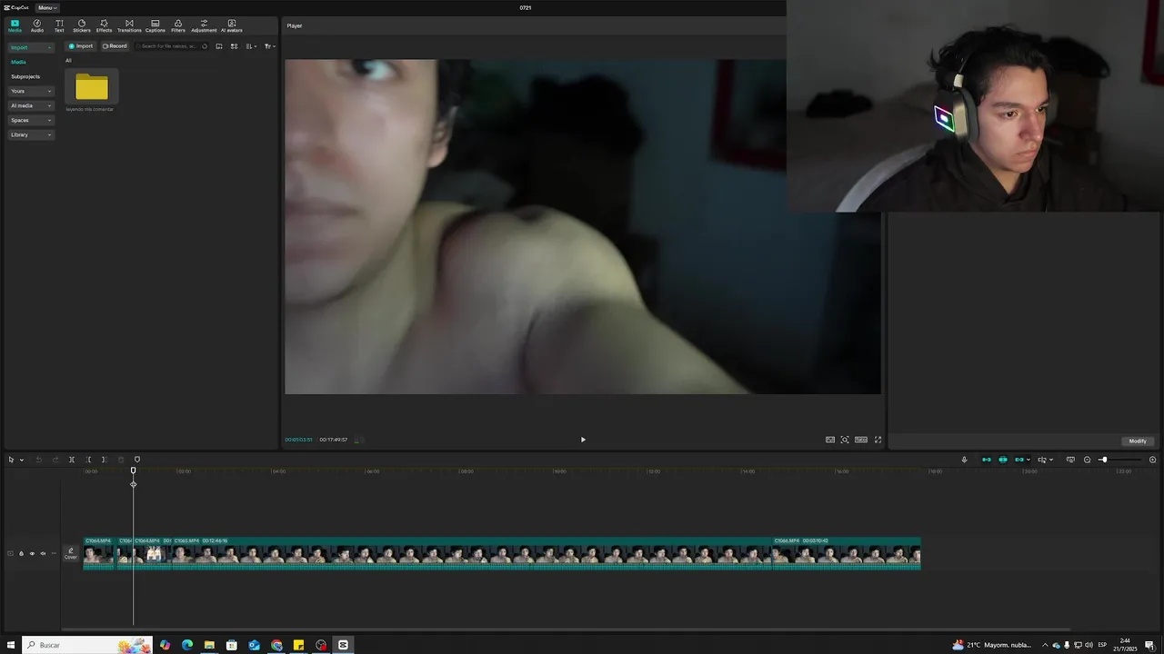The height and width of the screenshot is (654, 1164).
Task: Delete right of playhead
Action: click(x=104, y=460)
